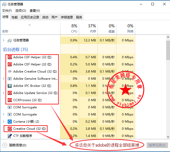Open the 文件(F) menu
The height and width of the screenshot is (152, 170).
click(7, 11)
